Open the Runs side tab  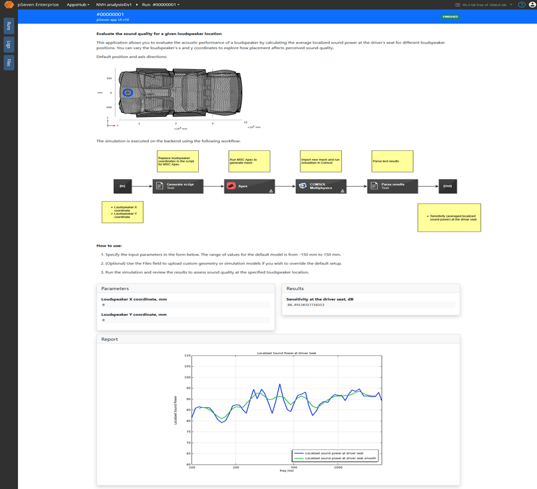click(x=8, y=26)
